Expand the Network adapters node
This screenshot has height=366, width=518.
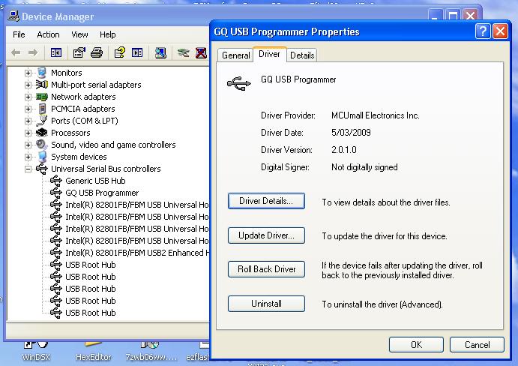click(28, 97)
